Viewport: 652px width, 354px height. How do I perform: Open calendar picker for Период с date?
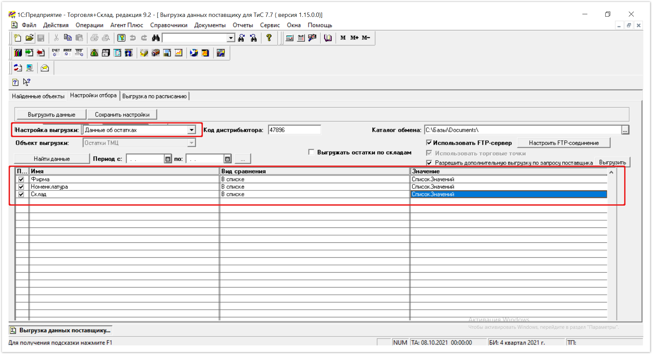(168, 159)
